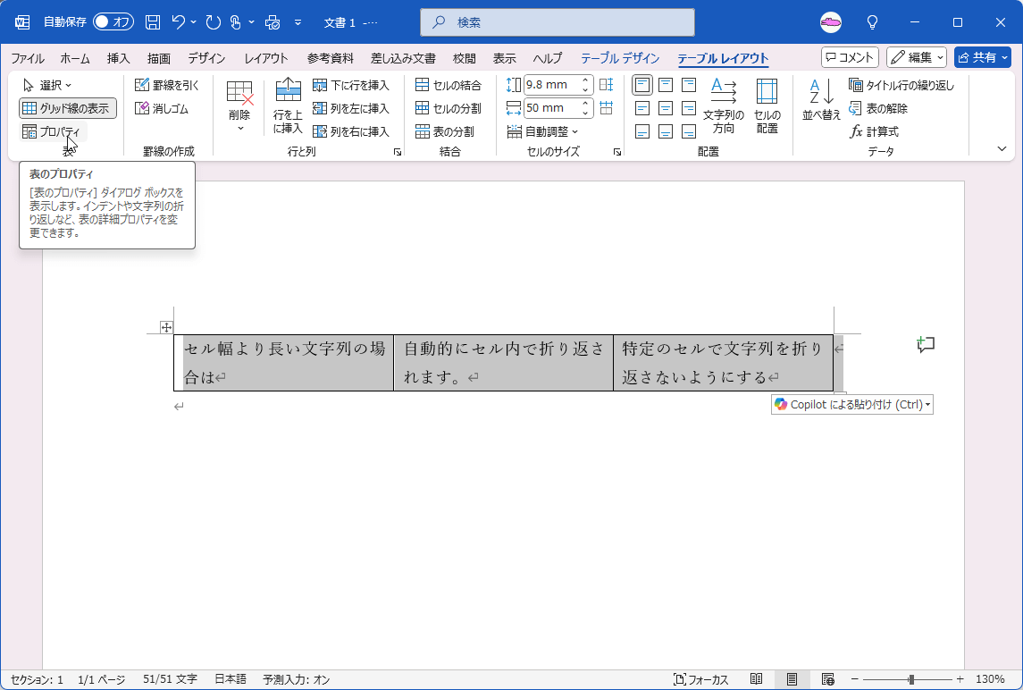The width and height of the screenshot is (1023, 690).
Task: Click the コメント comments button
Action: [850, 57]
